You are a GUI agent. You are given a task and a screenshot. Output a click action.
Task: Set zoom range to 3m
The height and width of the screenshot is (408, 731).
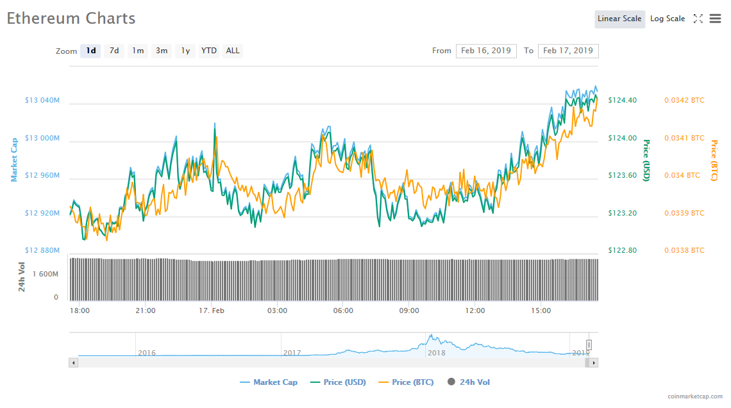[x=162, y=51]
